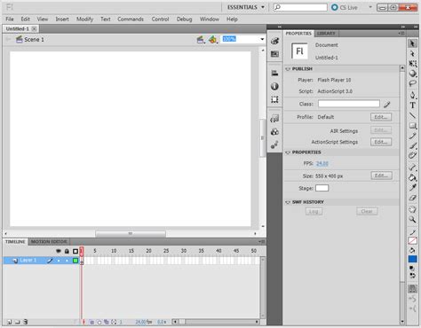Toggle show all layers as outlines

click(x=75, y=251)
